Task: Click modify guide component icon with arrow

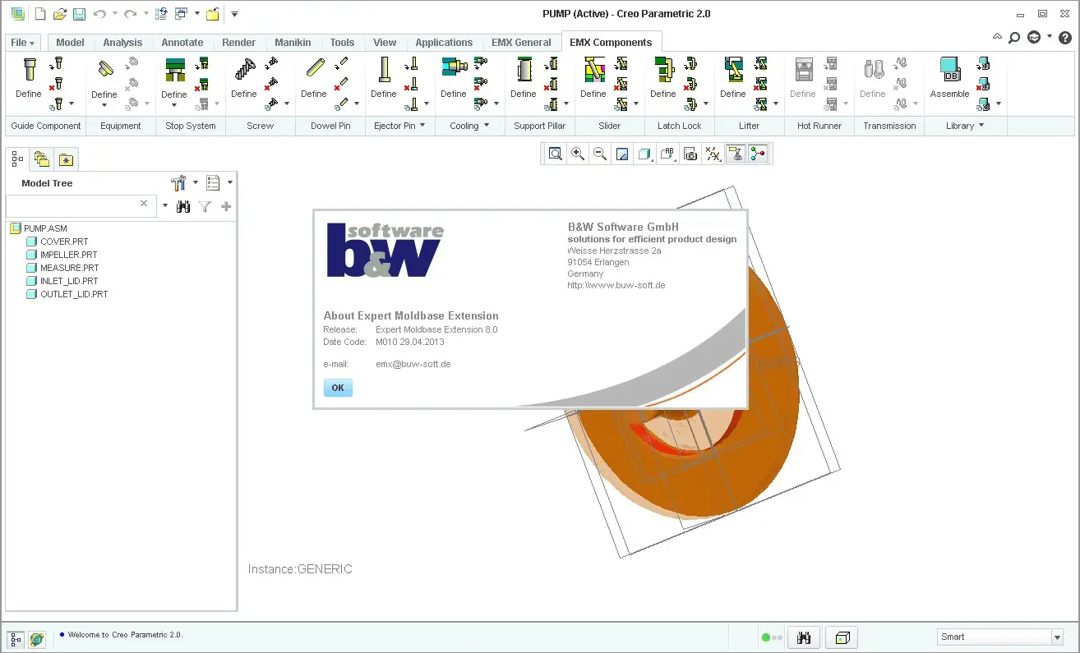Action: [x=57, y=63]
